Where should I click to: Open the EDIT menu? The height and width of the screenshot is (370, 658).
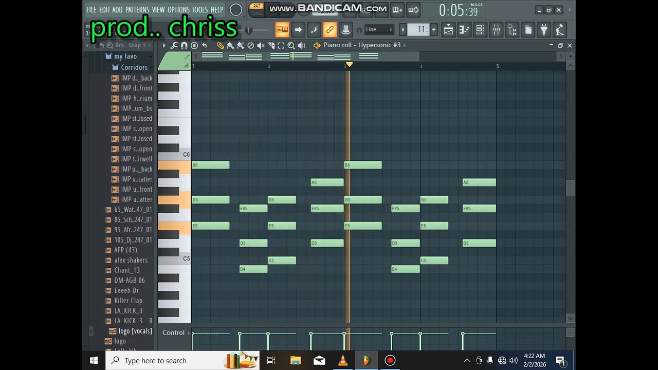coord(104,10)
